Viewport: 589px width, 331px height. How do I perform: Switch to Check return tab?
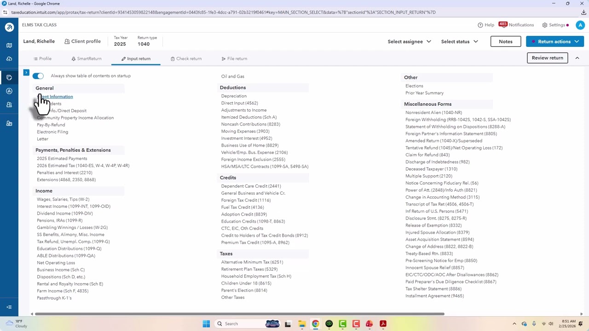186,59
